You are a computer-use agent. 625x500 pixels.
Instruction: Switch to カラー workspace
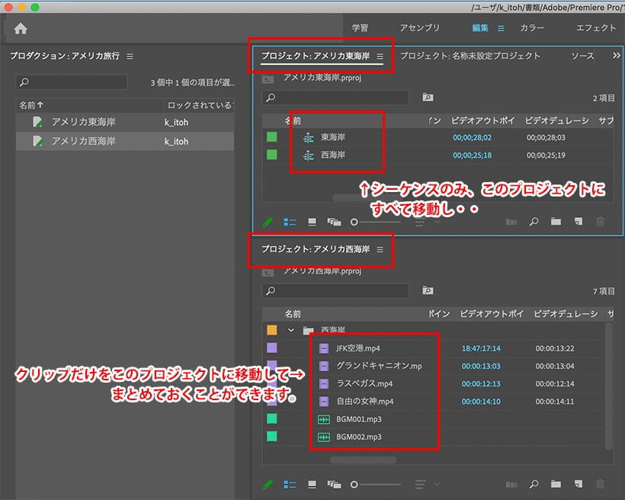532,28
